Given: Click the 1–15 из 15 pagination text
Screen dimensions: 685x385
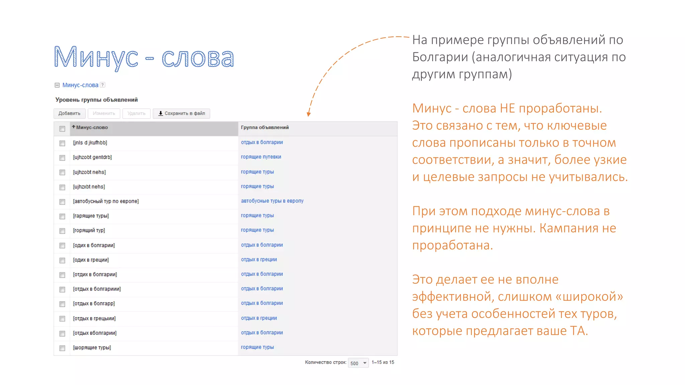Looking at the screenshot, I should click(383, 362).
